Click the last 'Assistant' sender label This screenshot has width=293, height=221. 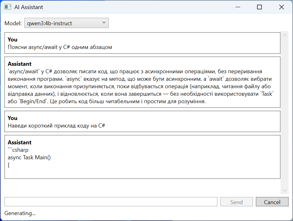point(20,142)
